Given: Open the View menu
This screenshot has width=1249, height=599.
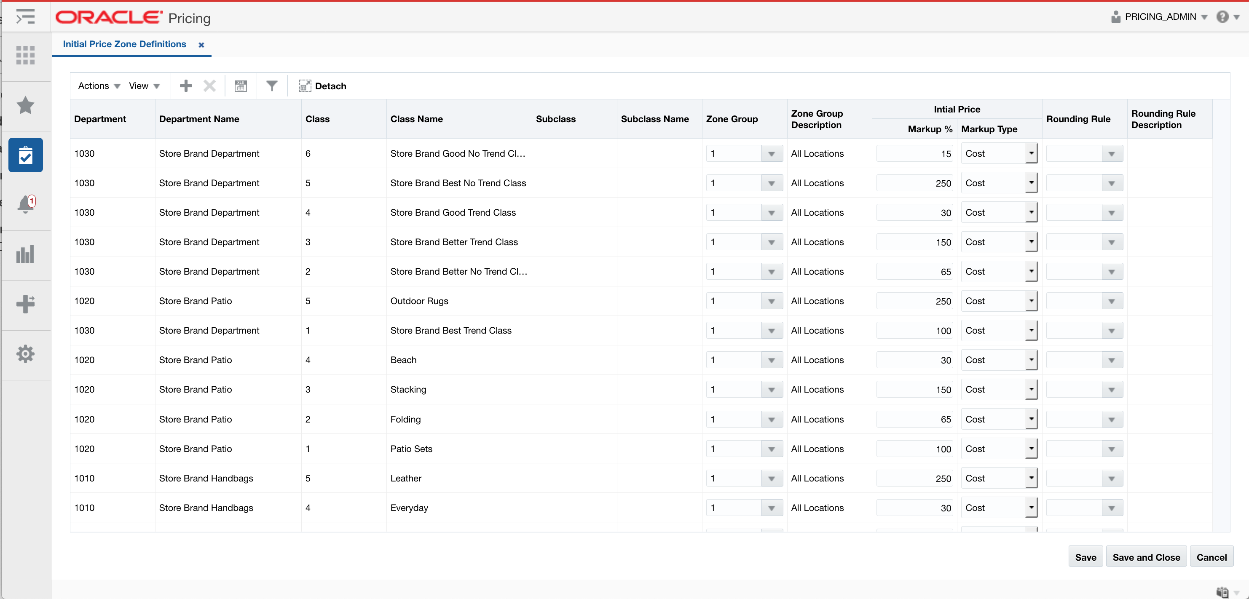Looking at the screenshot, I should 144,85.
